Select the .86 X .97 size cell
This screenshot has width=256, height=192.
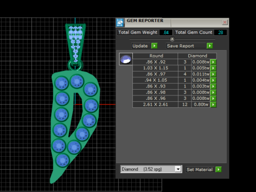point(155,74)
